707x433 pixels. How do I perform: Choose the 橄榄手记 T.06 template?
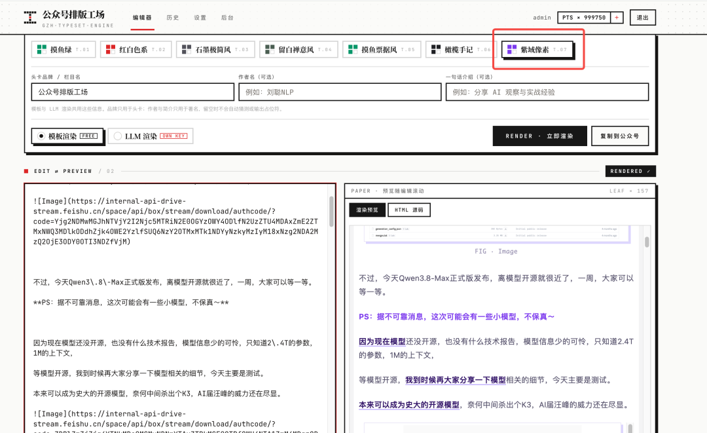point(461,50)
